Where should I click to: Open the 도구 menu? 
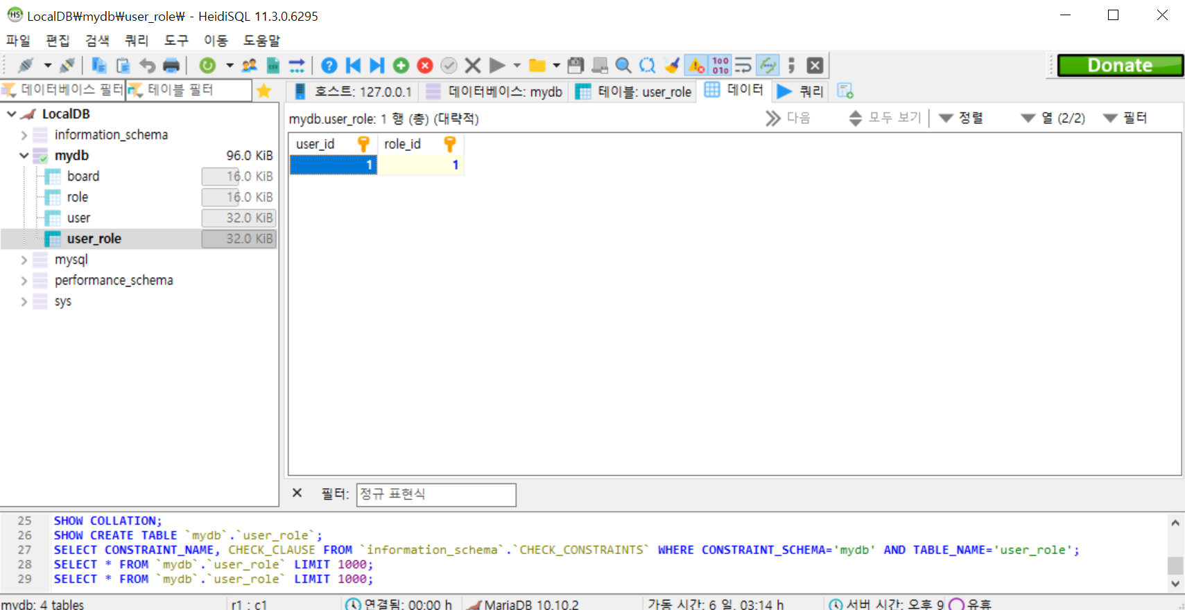point(176,40)
